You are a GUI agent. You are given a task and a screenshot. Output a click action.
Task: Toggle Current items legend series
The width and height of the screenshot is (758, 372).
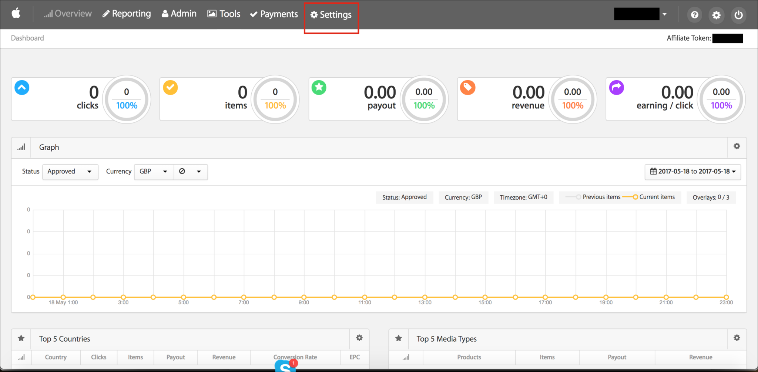click(649, 197)
